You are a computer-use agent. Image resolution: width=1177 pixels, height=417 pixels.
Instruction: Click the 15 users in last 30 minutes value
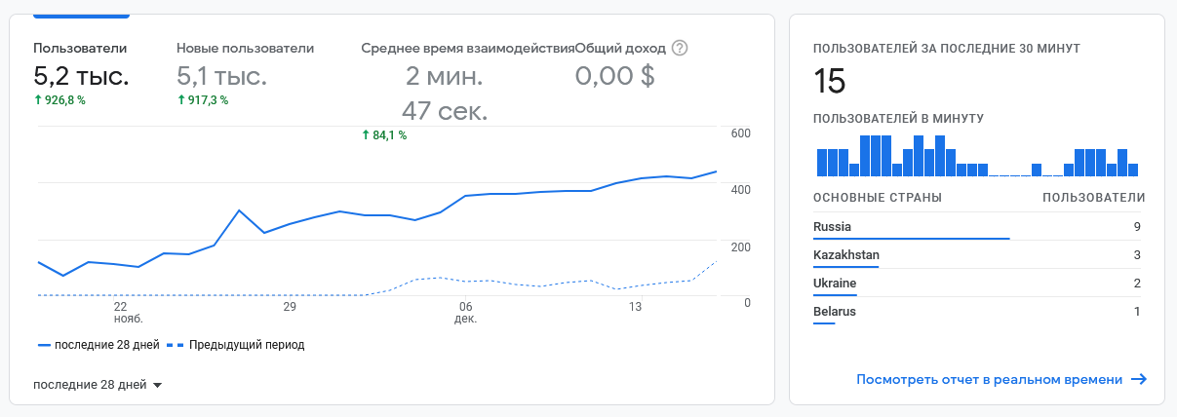[830, 82]
